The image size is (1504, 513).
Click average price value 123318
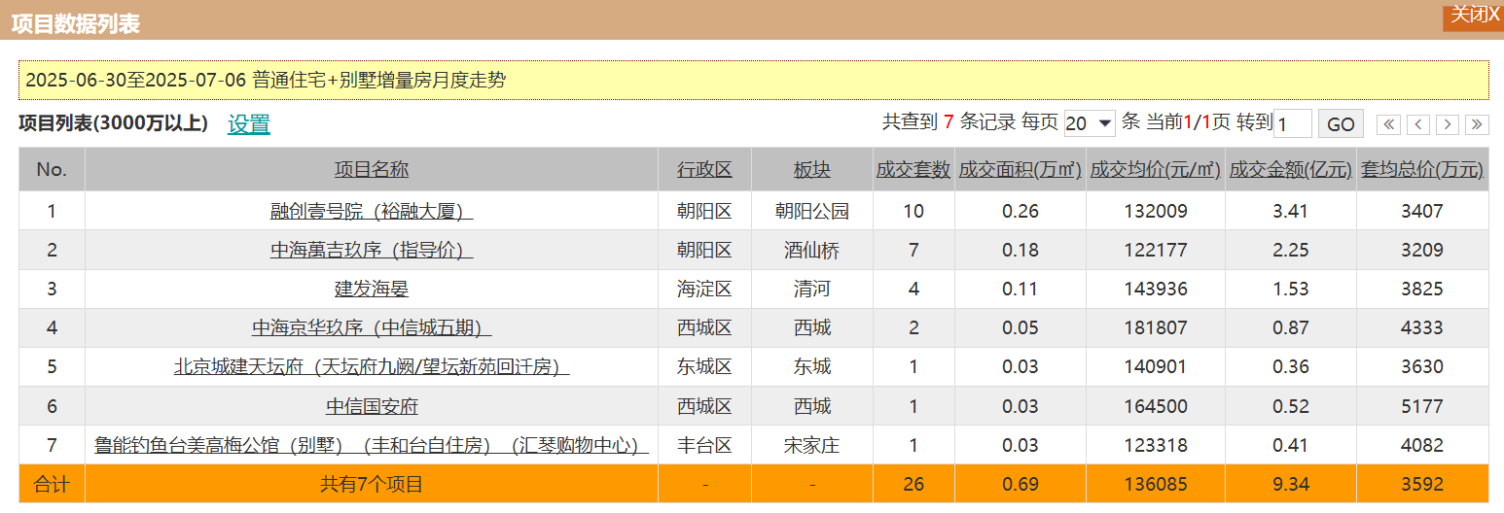[1156, 445]
